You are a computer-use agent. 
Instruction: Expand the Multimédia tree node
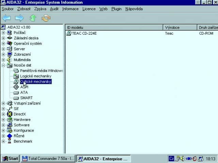3,60
